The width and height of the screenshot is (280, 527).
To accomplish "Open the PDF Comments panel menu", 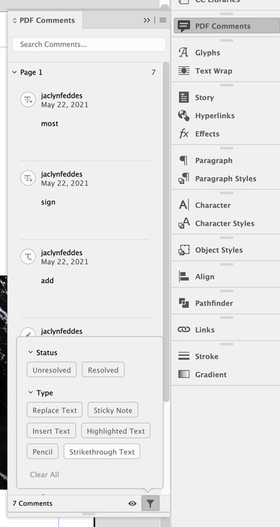I will (x=163, y=20).
